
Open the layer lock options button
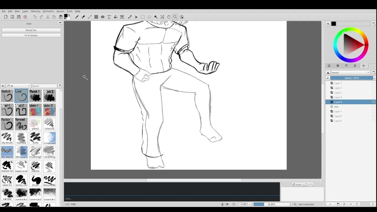[x=328, y=73]
